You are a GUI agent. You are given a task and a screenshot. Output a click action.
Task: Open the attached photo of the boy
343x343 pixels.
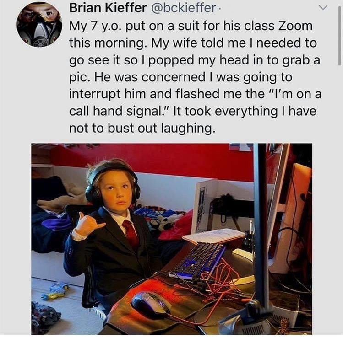coord(172,239)
